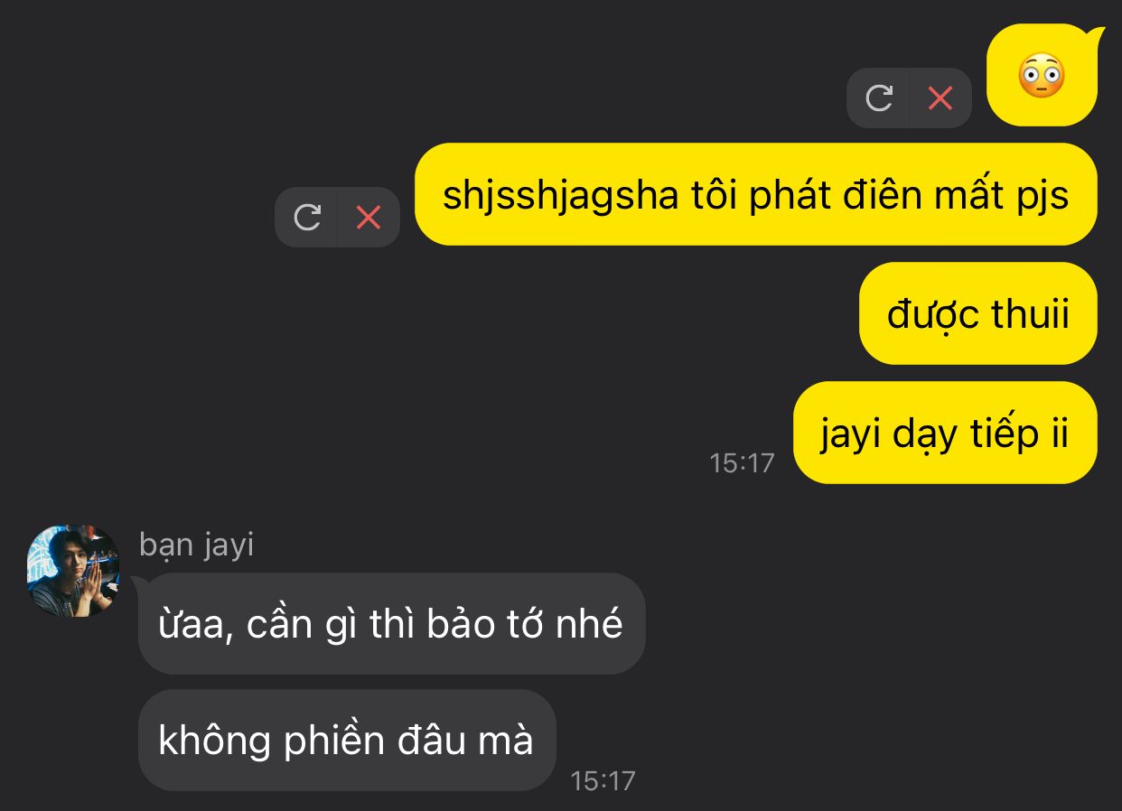1122x811 pixels.
Task: Retry sending the flushed emoji message
Action: tap(878, 98)
